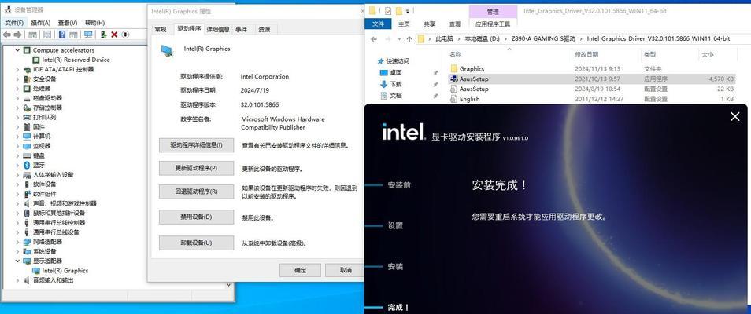The height and width of the screenshot is (314, 751).
Task: Click the scan for hardware changes monitor icon
Action: click(88, 35)
